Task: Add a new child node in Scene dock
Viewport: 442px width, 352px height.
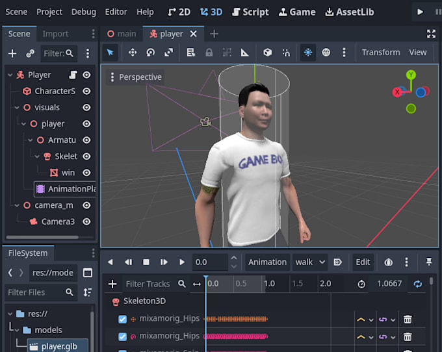Action: coord(12,53)
